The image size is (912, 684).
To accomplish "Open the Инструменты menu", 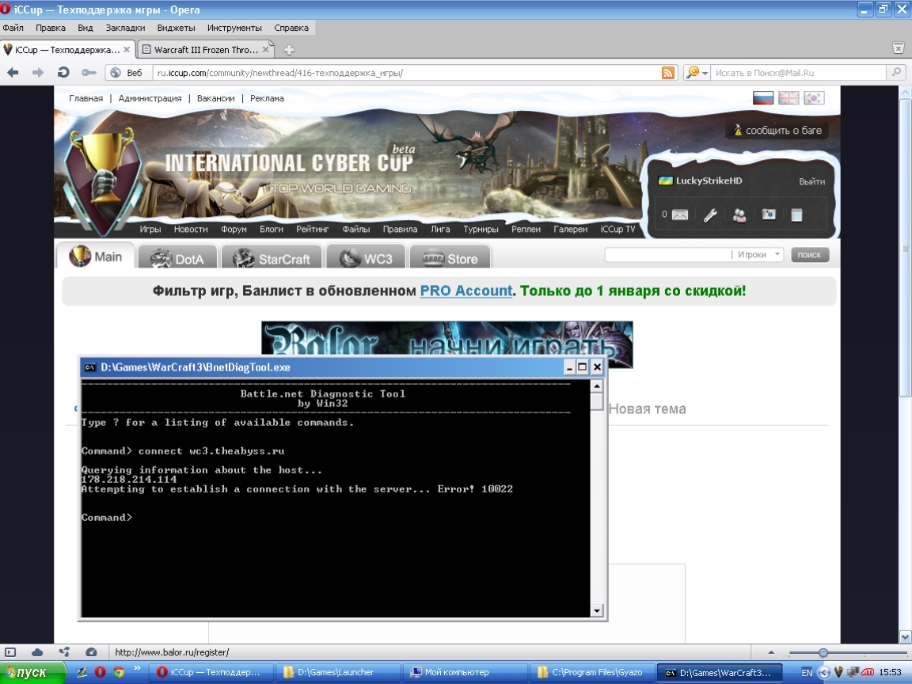I will coord(234,28).
